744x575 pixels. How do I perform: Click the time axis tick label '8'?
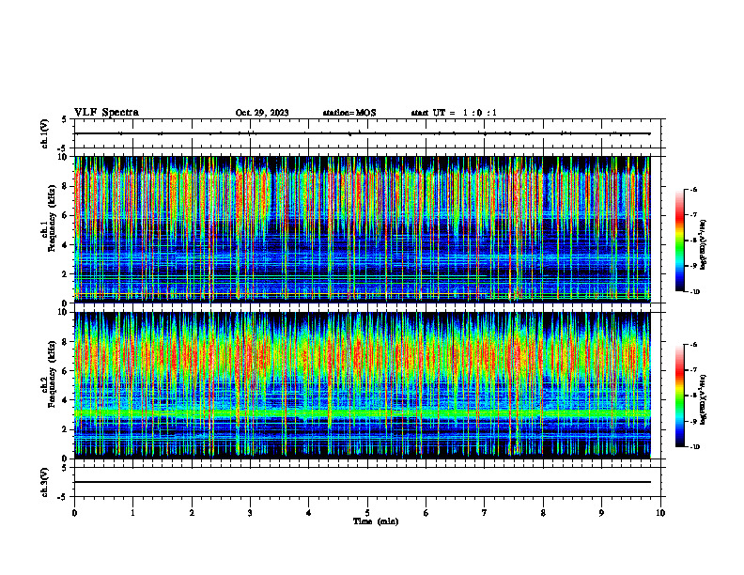(543, 513)
